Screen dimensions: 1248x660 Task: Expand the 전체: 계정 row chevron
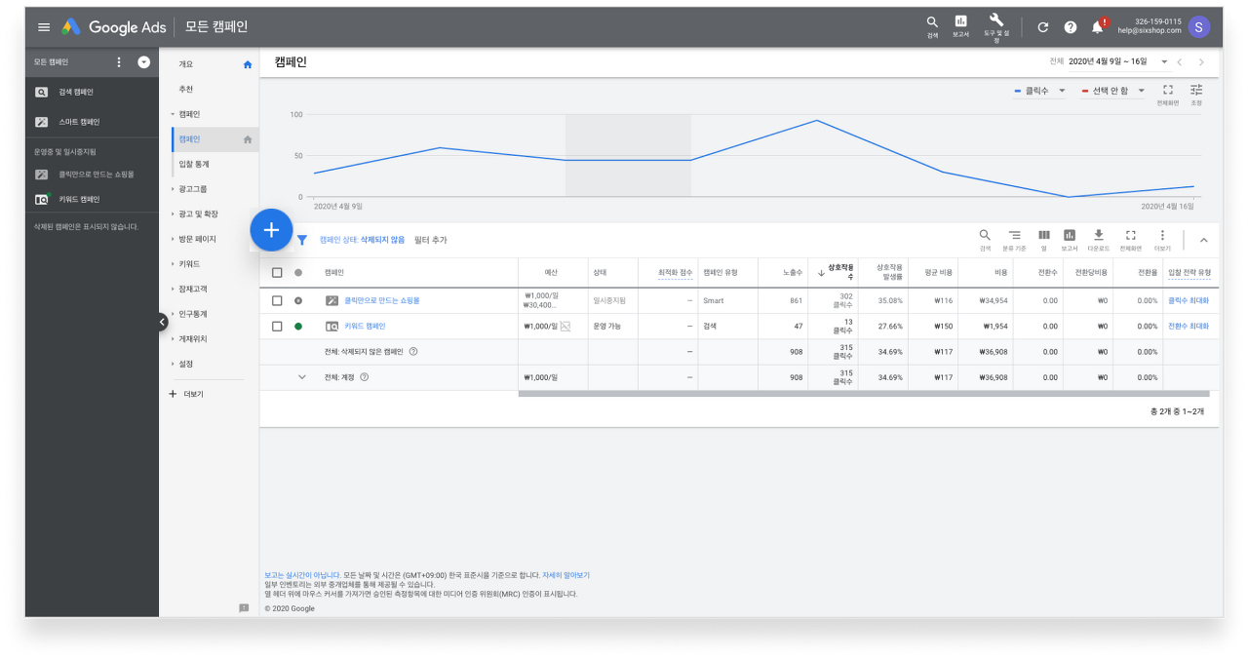click(301, 377)
